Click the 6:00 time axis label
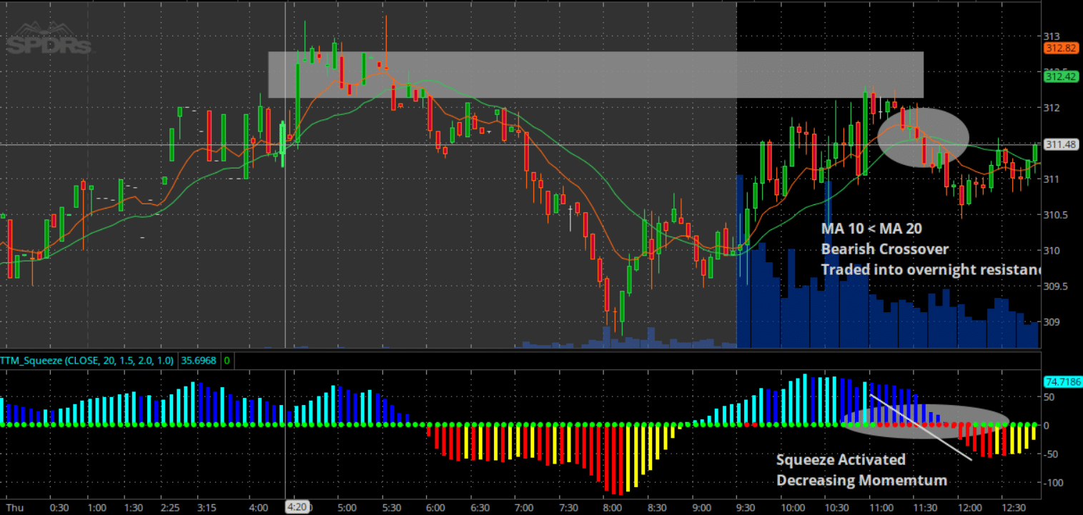Screen dimensions: 1083x515 click(435, 507)
